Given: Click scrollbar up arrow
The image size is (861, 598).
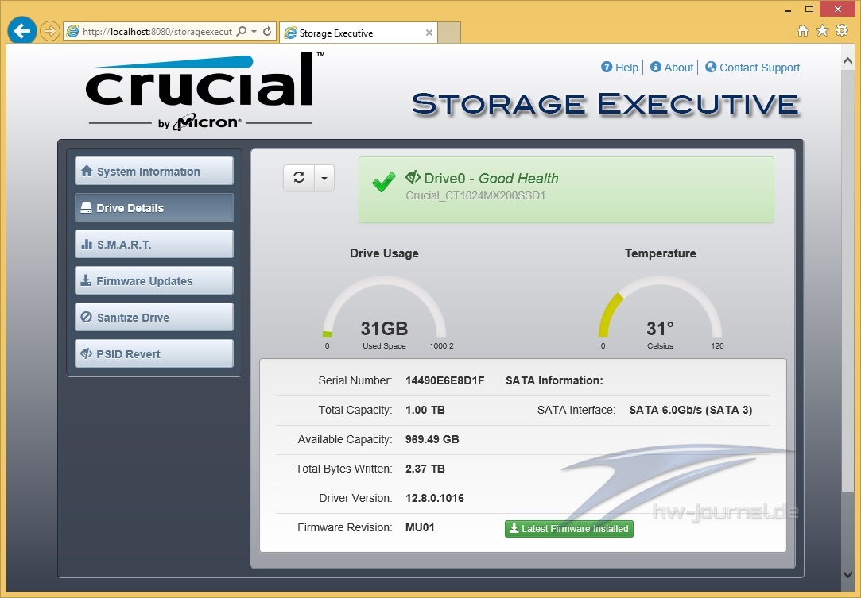Looking at the screenshot, I should (847, 61).
